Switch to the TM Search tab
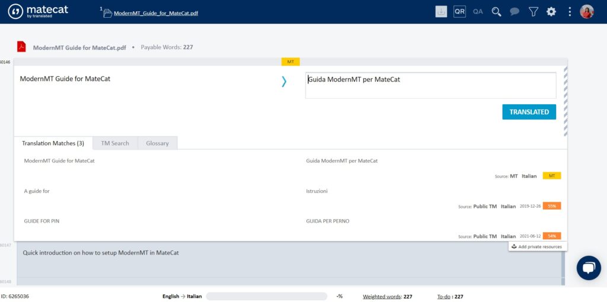The image size is (607, 302). 115,143
